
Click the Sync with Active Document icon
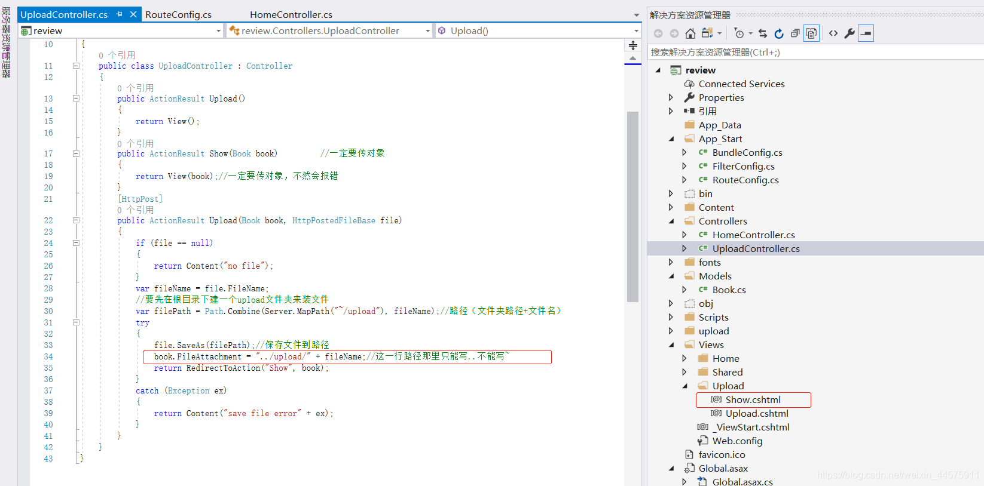763,33
